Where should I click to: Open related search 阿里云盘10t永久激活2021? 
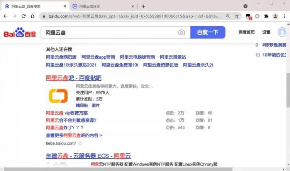click(x=71, y=65)
